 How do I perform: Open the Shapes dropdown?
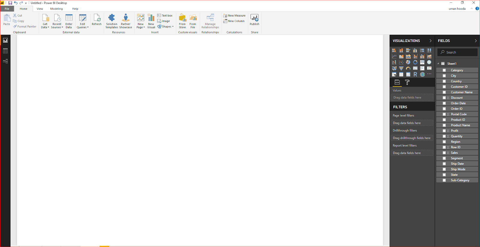[x=166, y=26]
